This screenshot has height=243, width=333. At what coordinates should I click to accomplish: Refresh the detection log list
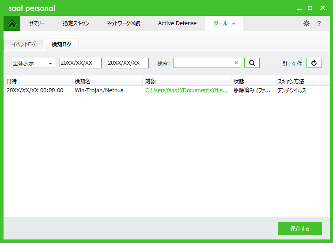[x=314, y=63]
